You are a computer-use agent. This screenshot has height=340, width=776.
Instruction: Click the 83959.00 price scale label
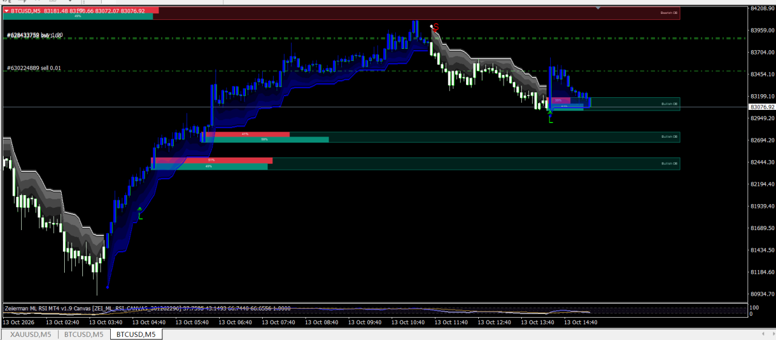point(762,30)
